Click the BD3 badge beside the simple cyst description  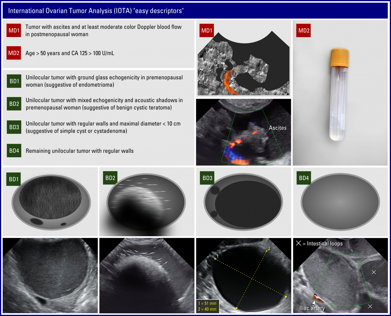[x=14, y=127]
